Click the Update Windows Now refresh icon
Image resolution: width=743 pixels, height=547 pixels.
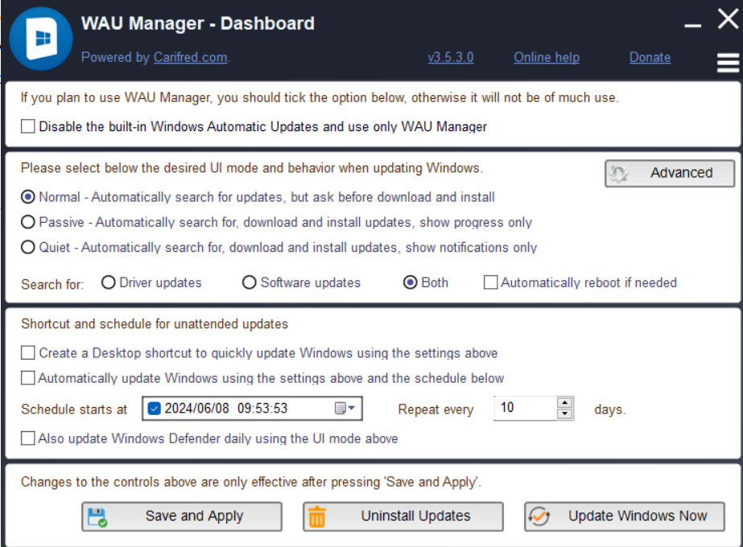point(539,516)
